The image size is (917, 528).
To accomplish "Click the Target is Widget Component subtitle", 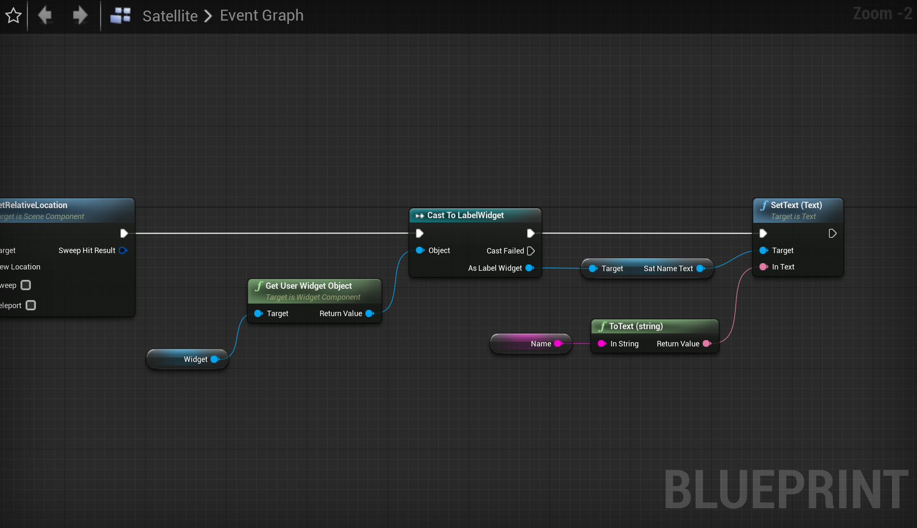I will (x=313, y=297).
